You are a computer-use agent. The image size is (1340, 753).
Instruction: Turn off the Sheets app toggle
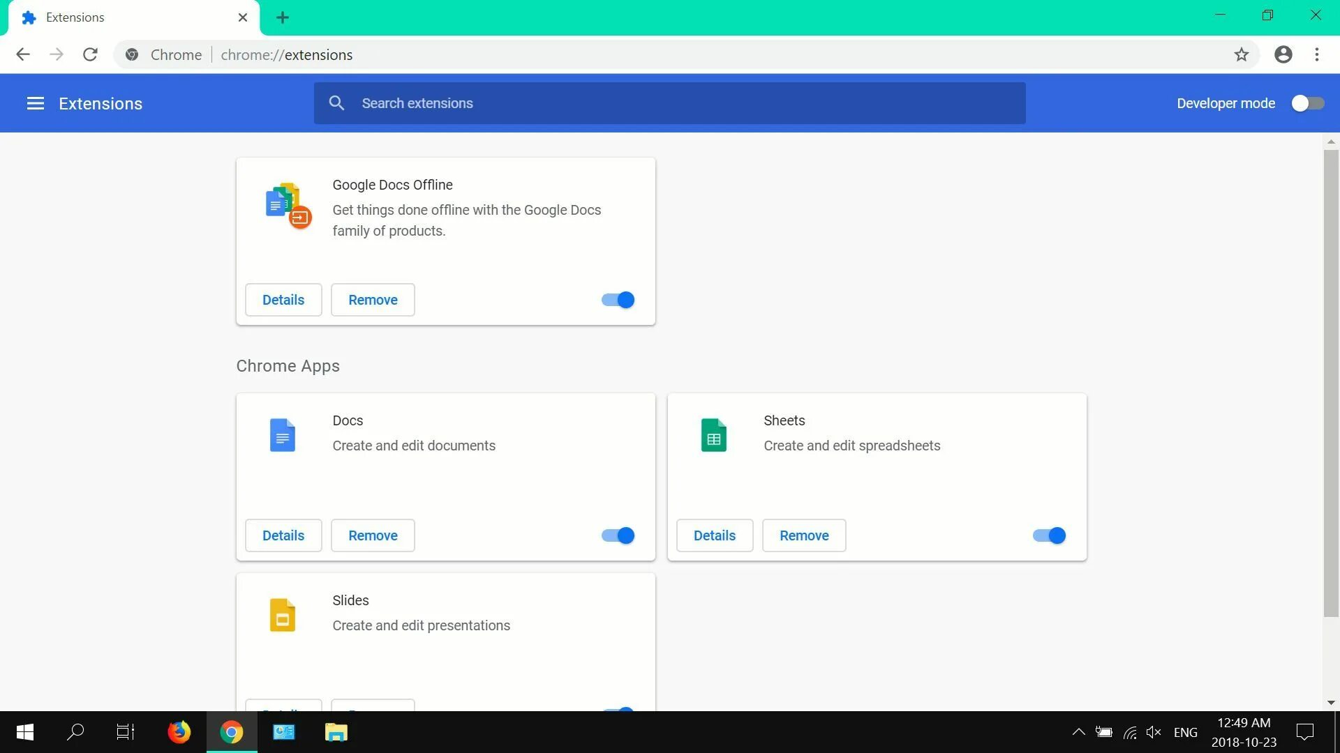click(x=1049, y=535)
